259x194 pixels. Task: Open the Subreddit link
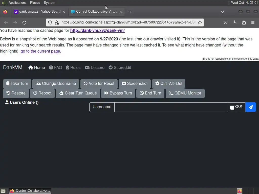point(120,67)
